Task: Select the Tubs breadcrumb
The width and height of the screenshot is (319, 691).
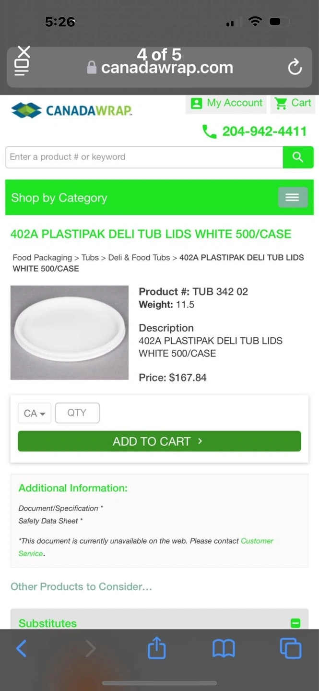Action: pyautogui.click(x=90, y=258)
